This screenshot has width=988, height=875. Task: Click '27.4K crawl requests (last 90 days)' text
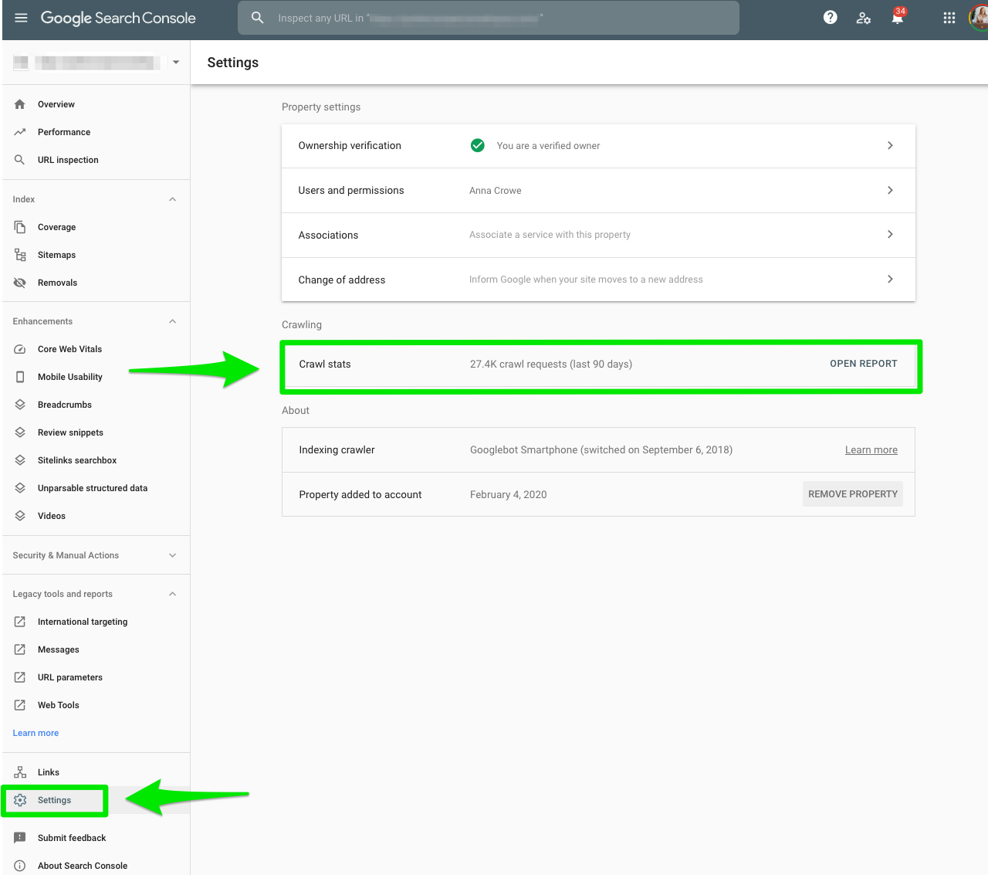click(551, 365)
